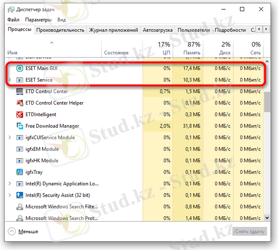This screenshot has width=278, height=250.
Task: Sort by the Состояние column header
Action: [122, 49]
